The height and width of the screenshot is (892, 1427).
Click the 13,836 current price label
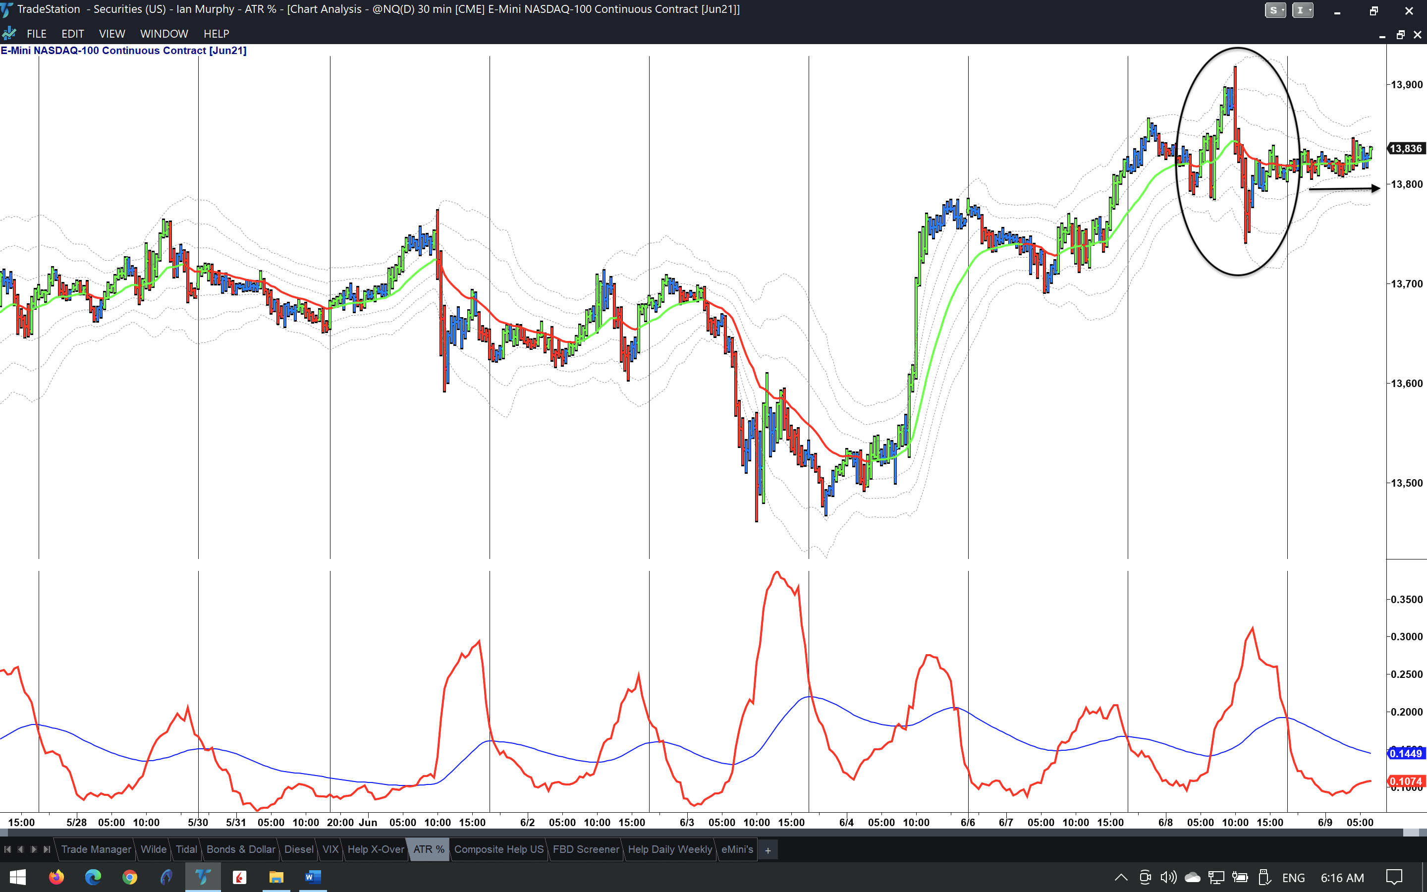tap(1406, 149)
